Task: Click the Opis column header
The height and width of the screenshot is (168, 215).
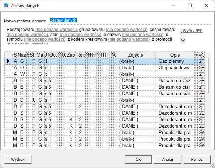Action: coord(175,55)
